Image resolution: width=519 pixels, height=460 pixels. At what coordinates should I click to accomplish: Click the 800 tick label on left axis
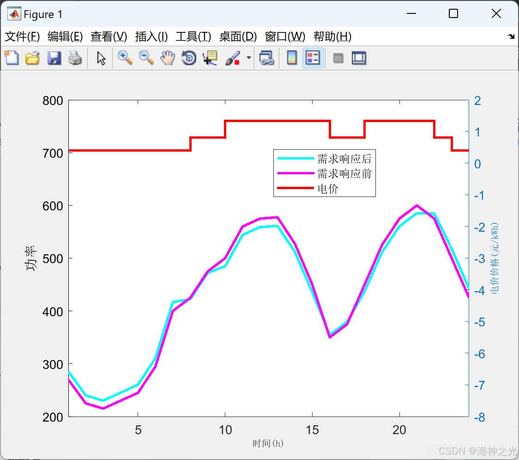[x=53, y=101]
